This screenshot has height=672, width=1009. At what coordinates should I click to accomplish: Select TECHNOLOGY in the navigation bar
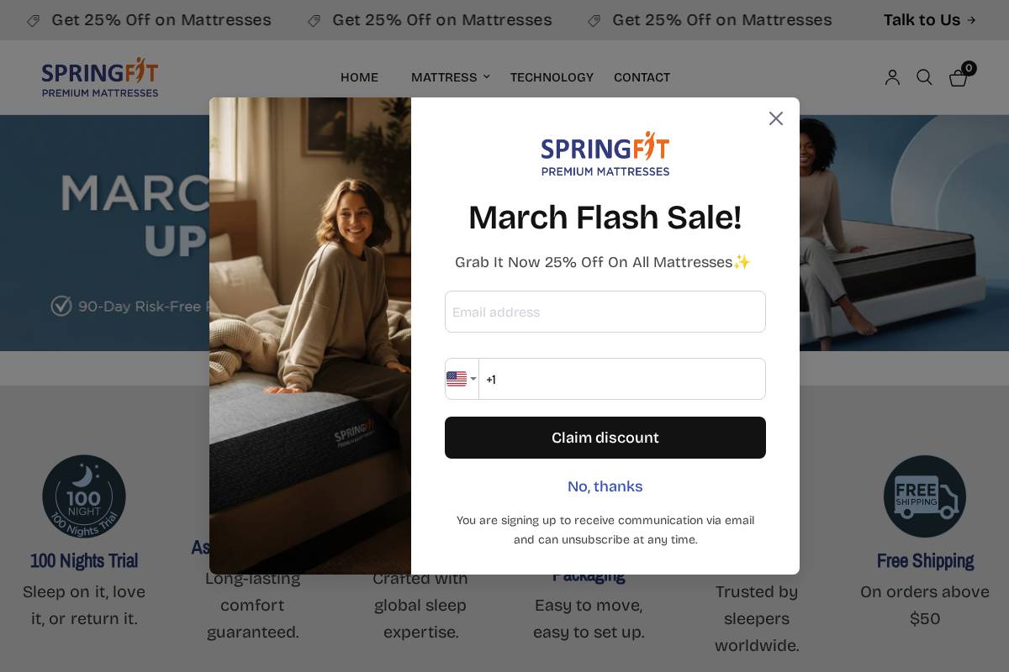point(552,77)
